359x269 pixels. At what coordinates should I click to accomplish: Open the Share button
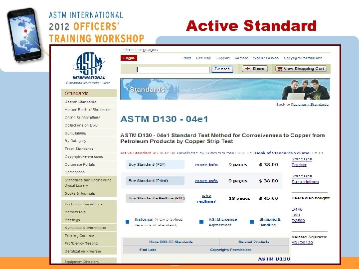(255, 69)
